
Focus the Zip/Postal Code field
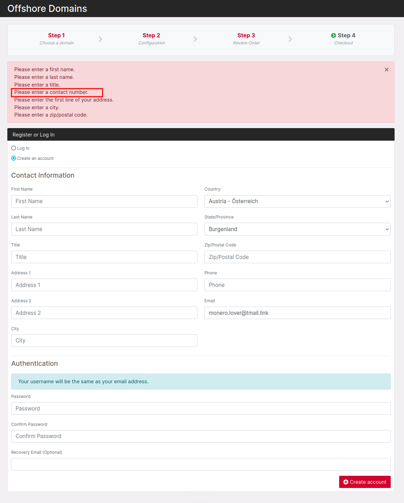tap(297, 257)
